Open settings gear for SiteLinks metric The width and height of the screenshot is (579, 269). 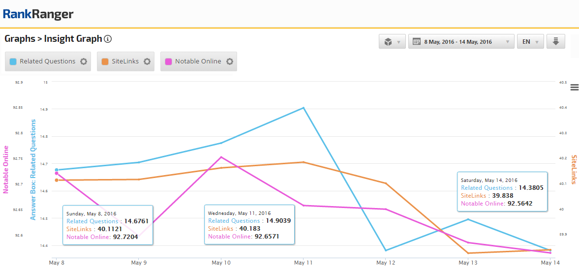[147, 61]
